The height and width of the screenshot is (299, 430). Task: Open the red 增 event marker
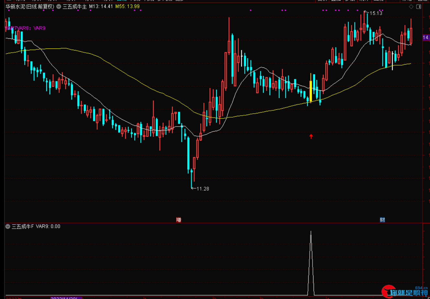pyautogui.click(x=179, y=220)
